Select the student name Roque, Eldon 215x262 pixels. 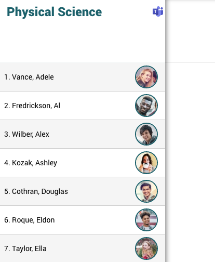point(33,220)
